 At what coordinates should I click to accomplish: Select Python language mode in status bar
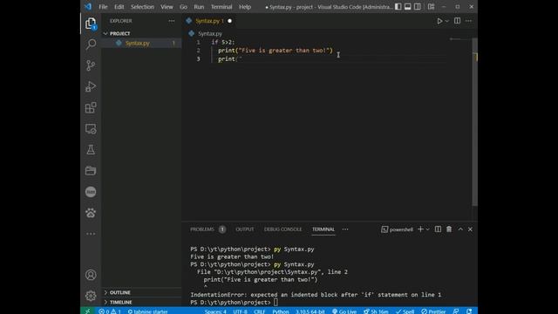tap(281, 311)
